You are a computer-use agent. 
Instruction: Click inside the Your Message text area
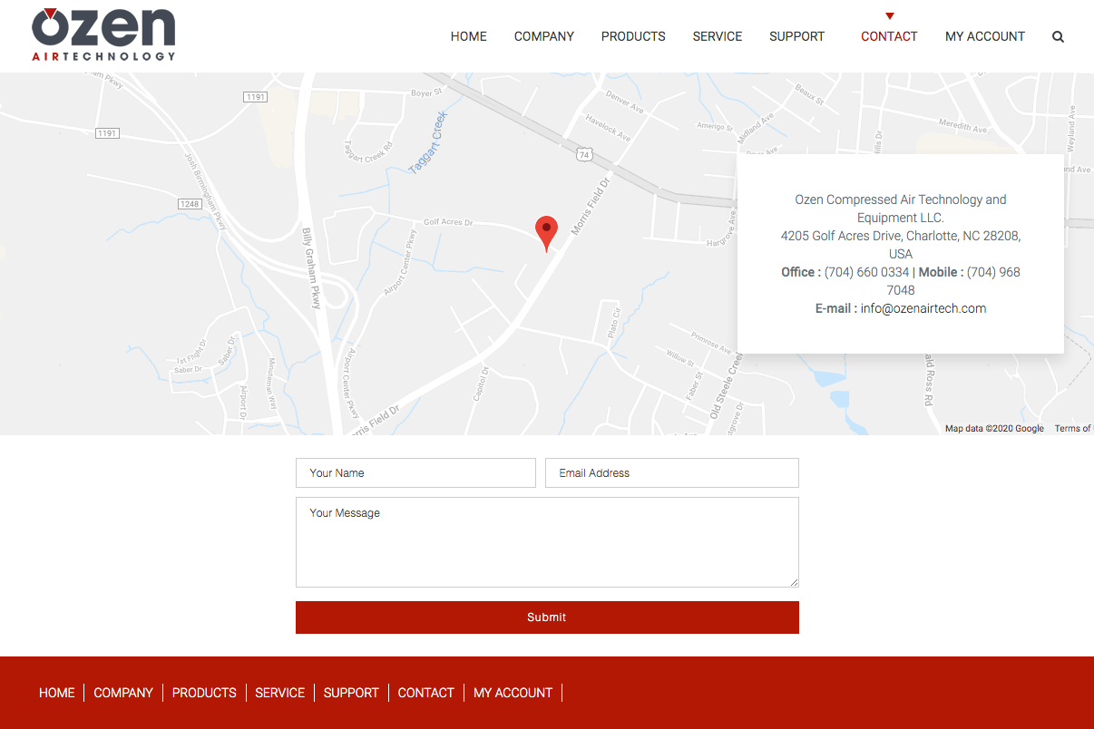(547, 542)
